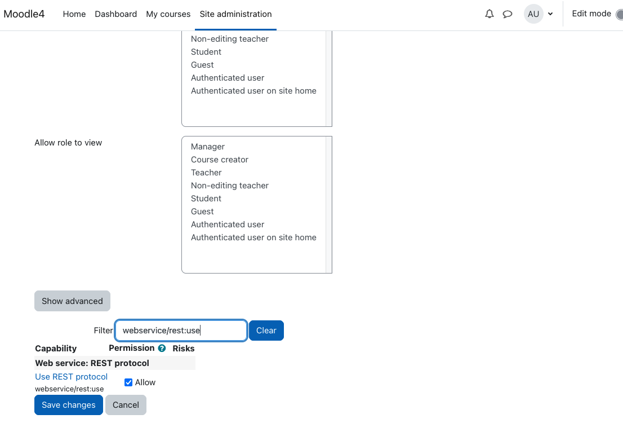The width and height of the screenshot is (623, 423).
Task: Click the Show advanced button
Action: pos(72,301)
